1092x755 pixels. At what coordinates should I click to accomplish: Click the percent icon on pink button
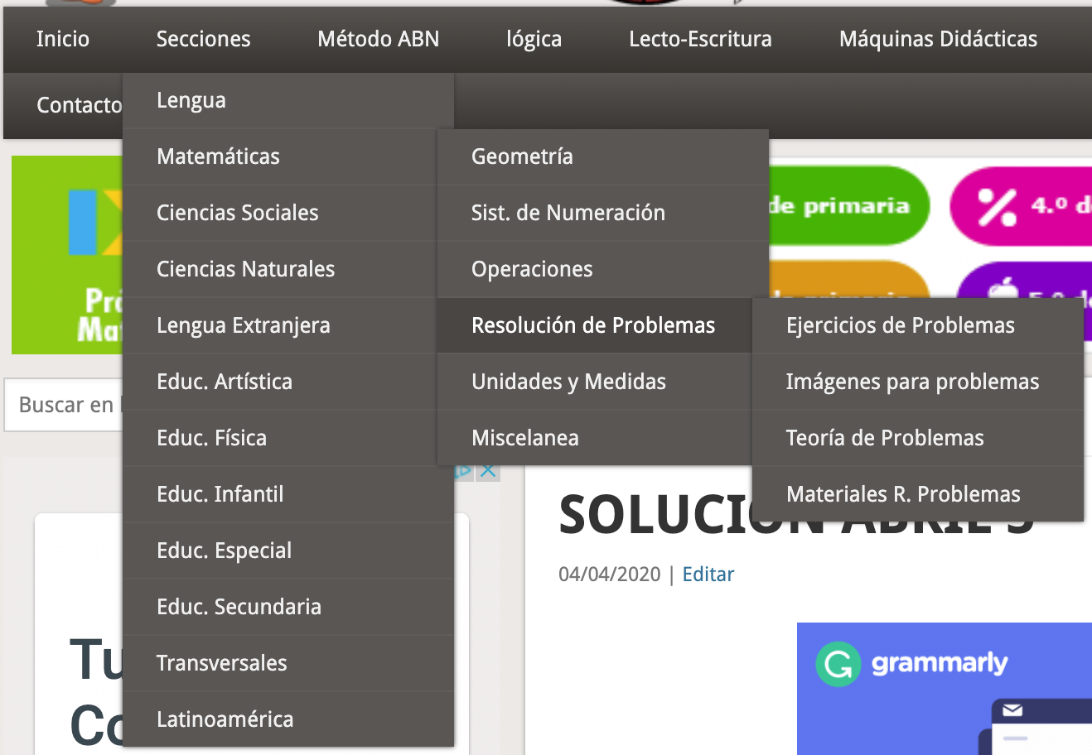tap(997, 206)
